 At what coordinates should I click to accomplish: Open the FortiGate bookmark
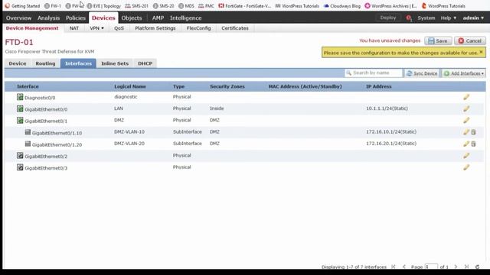245,6
